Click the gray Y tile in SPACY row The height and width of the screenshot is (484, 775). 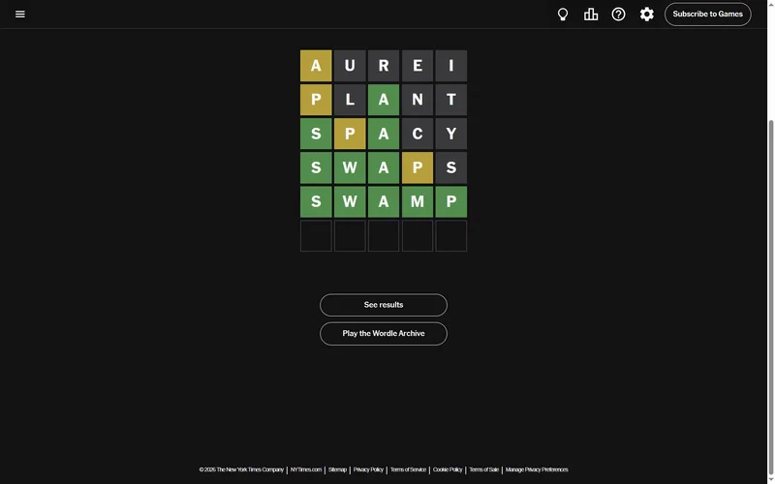[x=451, y=134]
